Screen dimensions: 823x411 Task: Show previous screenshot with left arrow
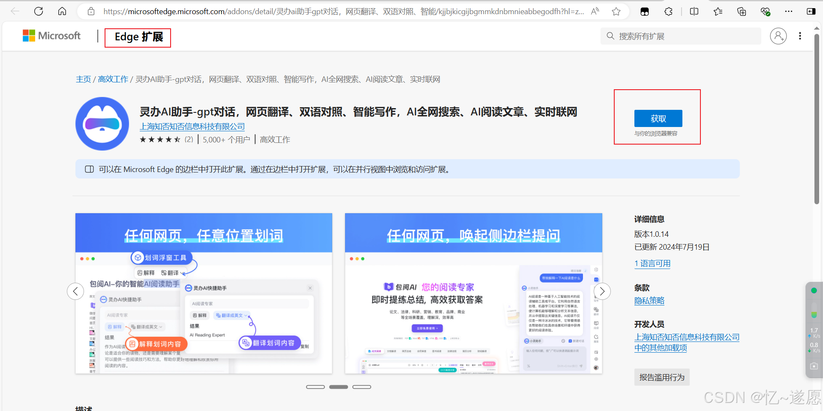click(x=75, y=291)
